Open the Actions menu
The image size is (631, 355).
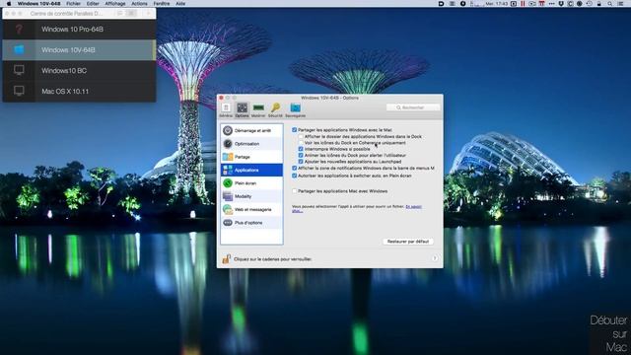(x=139, y=4)
